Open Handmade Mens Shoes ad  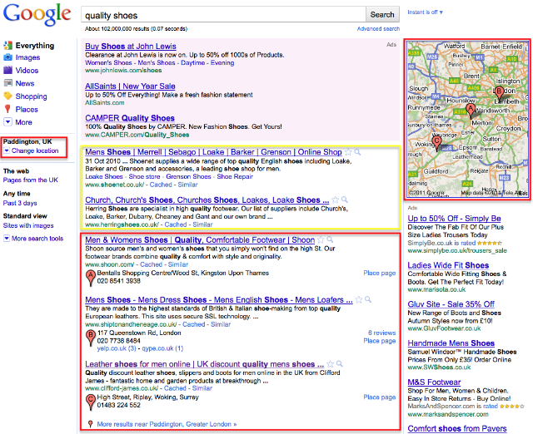click(x=451, y=343)
